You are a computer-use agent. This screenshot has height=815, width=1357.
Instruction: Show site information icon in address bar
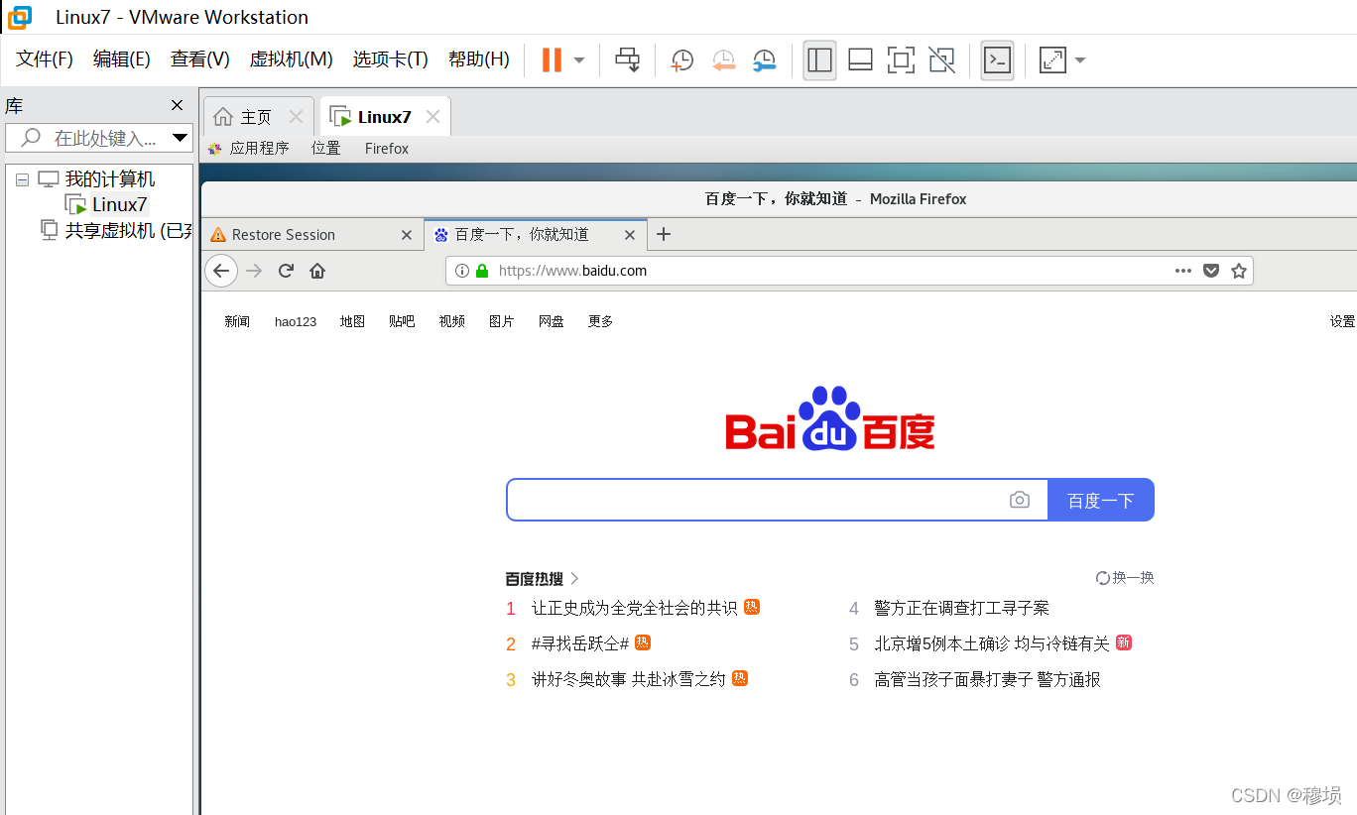point(461,271)
